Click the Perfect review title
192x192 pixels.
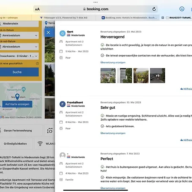click(x=107, y=159)
